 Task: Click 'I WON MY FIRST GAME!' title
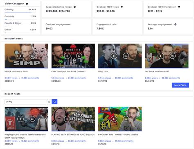tap(118, 135)
